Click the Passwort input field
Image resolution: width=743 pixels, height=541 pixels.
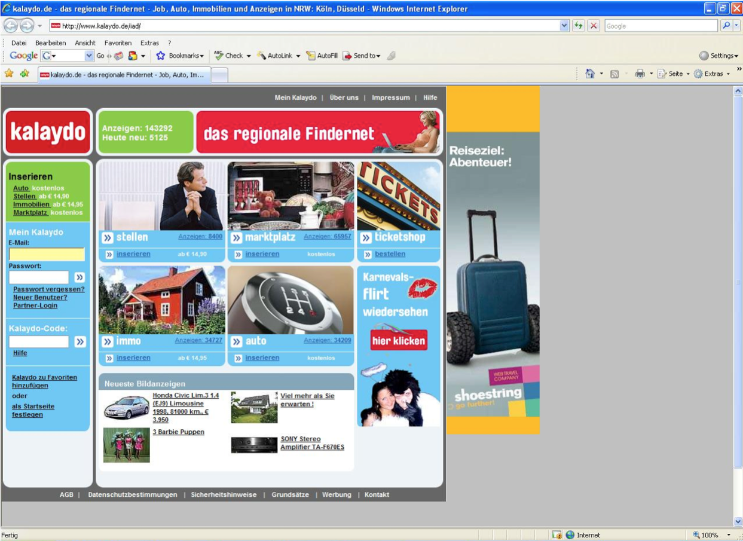pyautogui.click(x=39, y=277)
